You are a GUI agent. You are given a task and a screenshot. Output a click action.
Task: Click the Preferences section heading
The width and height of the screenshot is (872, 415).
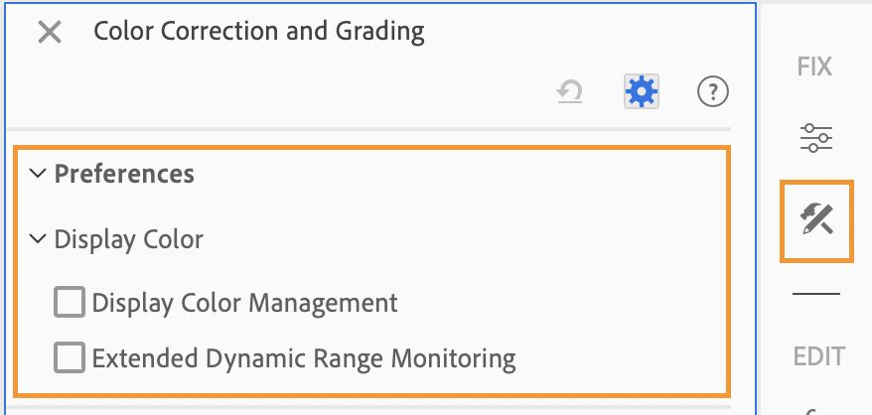pos(124,174)
